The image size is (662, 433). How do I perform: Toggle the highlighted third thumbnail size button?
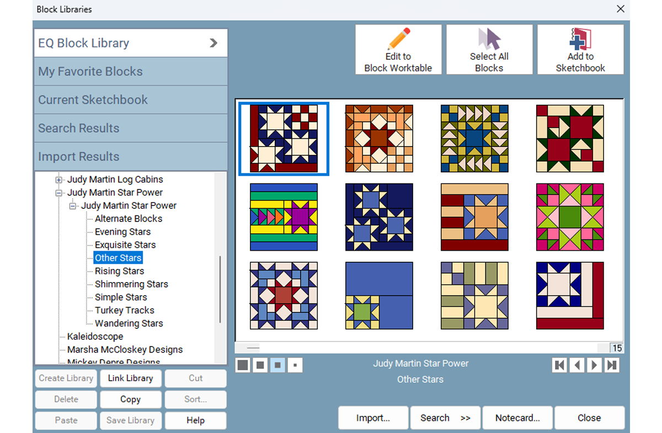tap(277, 365)
